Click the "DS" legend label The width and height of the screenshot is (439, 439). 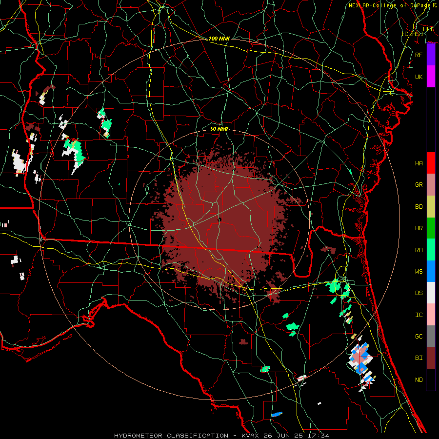[419, 293]
